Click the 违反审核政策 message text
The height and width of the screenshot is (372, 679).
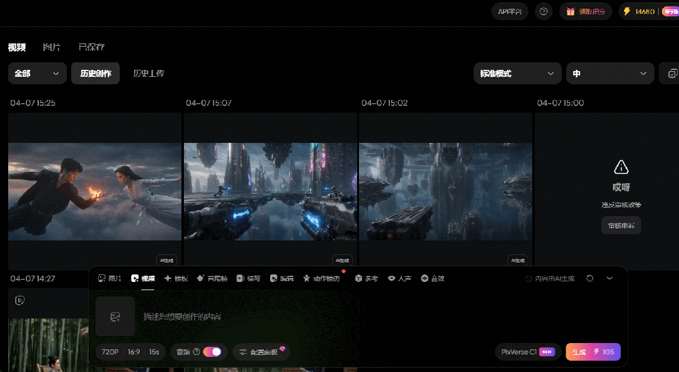pyautogui.click(x=621, y=205)
